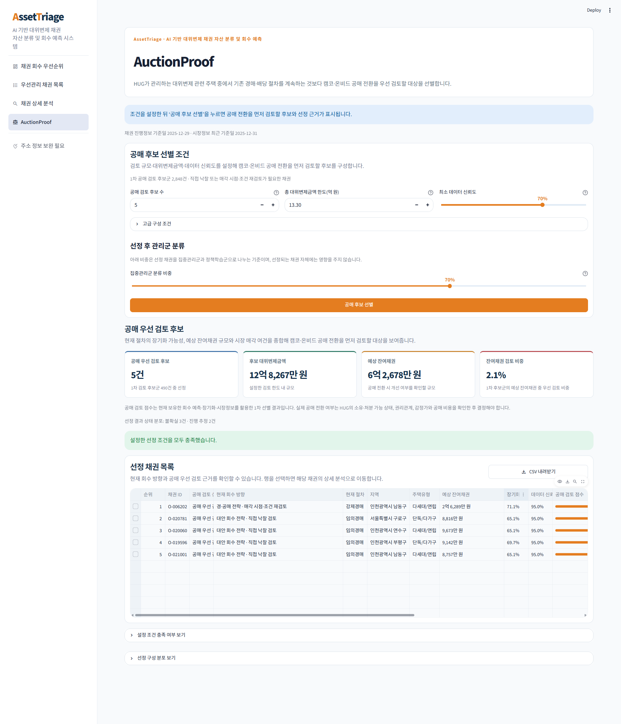Increase 총 대위변제금액 한도 with plus

coord(428,205)
